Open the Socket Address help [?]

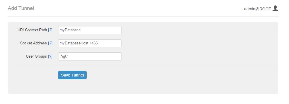(x=50, y=43)
